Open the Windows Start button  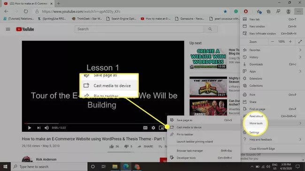[5, 167]
